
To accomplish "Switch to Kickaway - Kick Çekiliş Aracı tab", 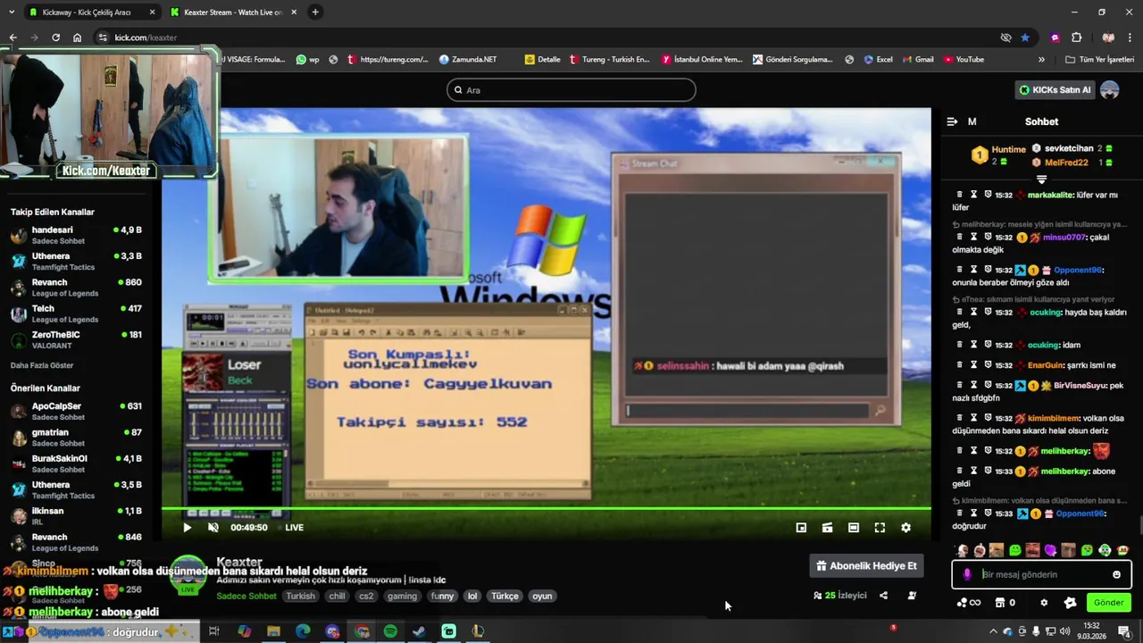I will click(x=90, y=13).
